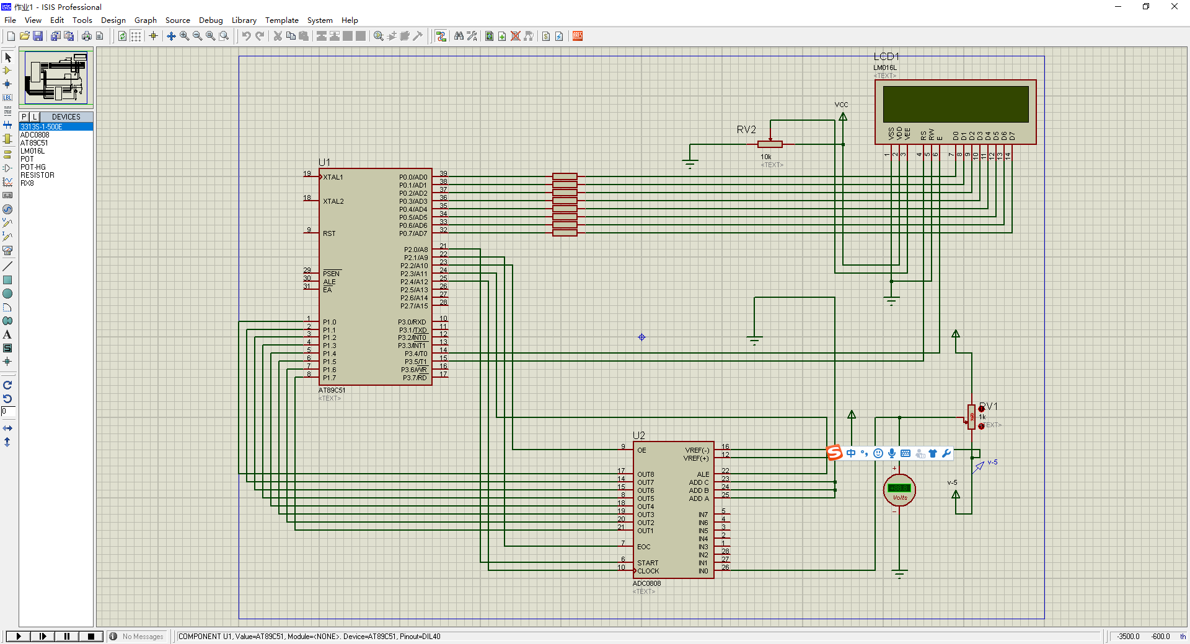Screen dimensions: 1190x644
Task: Select ADC0808 in devices list
Action: coord(56,134)
